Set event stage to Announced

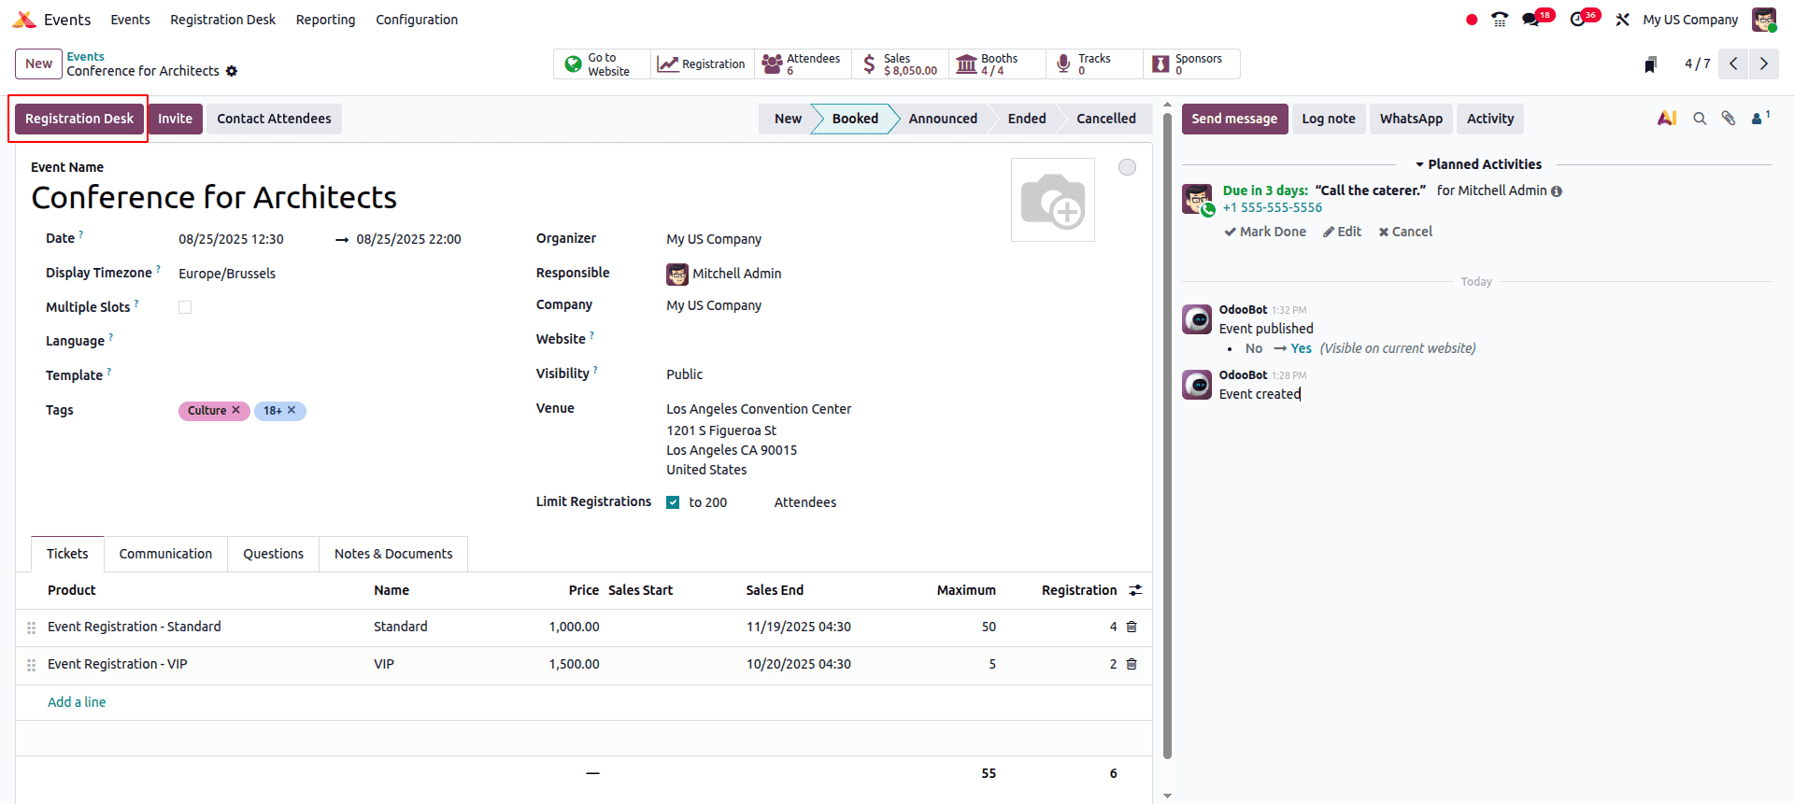tap(943, 119)
